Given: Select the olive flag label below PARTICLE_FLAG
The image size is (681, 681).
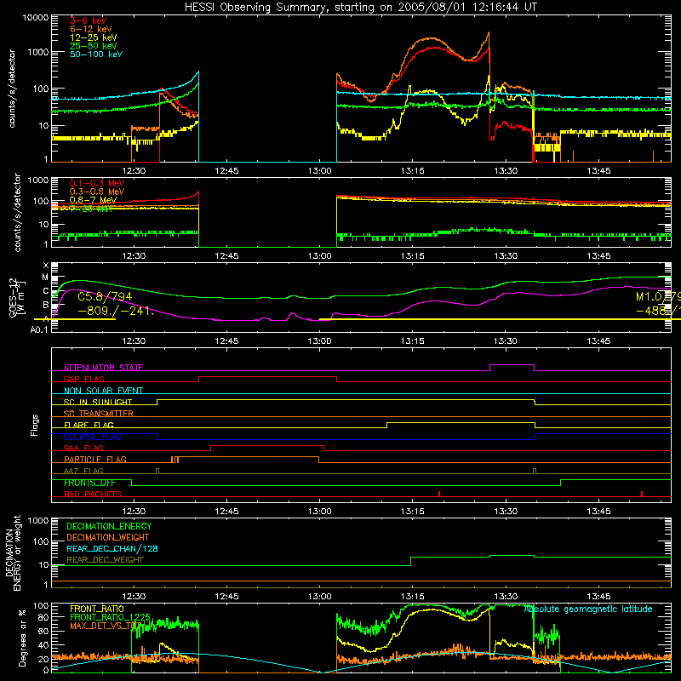Looking at the screenshot, I should 83,471.
